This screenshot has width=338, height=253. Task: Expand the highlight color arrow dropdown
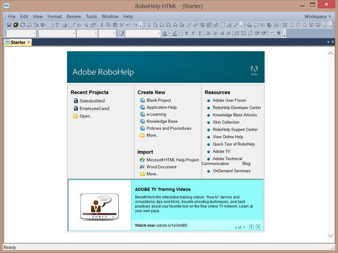pyautogui.click(x=179, y=34)
